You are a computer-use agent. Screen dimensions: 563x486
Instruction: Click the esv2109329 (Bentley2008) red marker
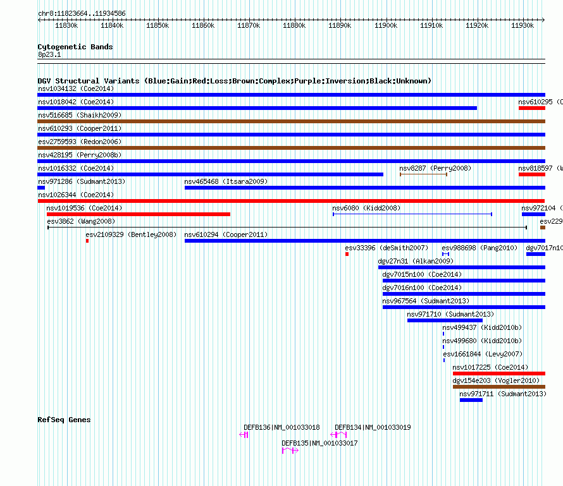[87, 241]
